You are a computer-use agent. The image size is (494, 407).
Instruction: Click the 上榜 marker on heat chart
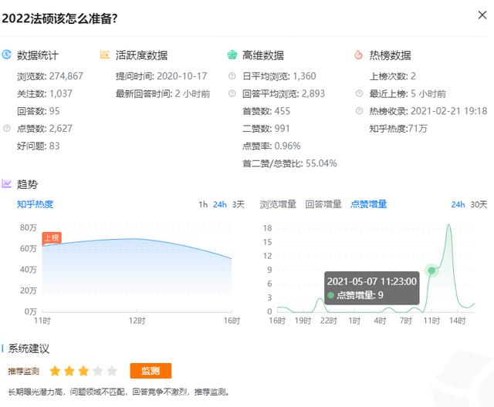pyautogui.click(x=52, y=238)
